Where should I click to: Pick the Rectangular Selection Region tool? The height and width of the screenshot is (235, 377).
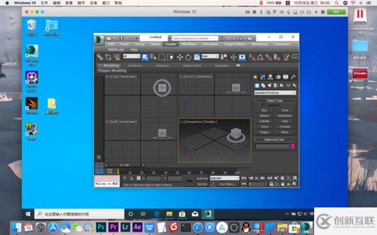(x=161, y=57)
